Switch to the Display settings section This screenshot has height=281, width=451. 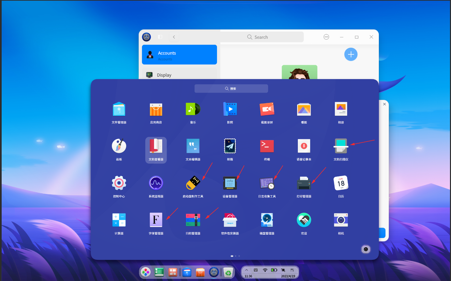(x=179, y=75)
